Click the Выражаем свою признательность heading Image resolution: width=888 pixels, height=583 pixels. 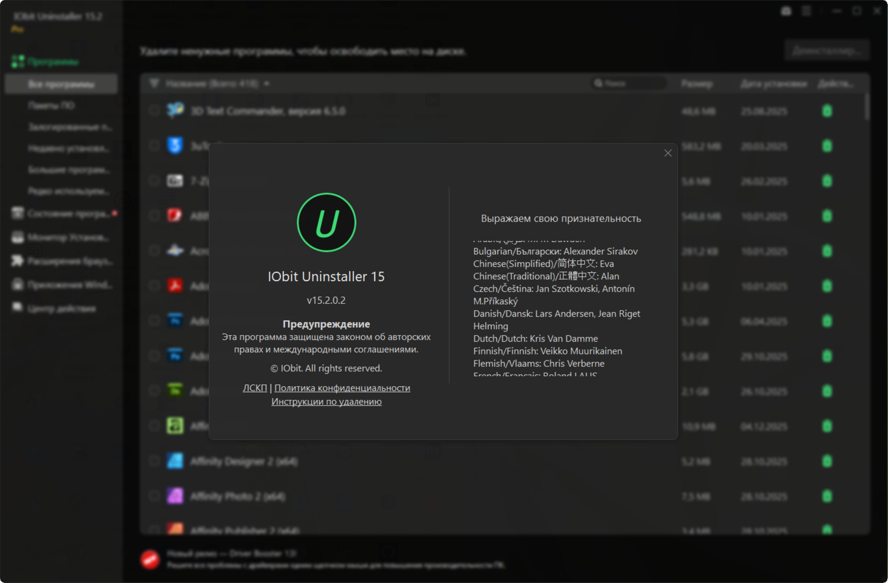[561, 218]
